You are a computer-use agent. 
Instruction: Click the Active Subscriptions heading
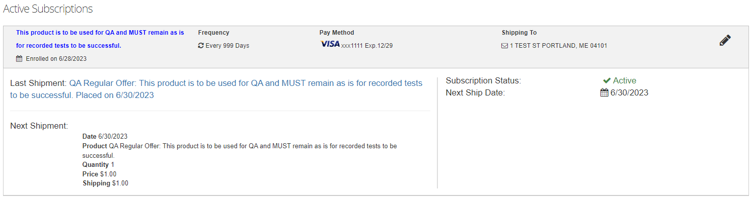click(x=48, y=9)
